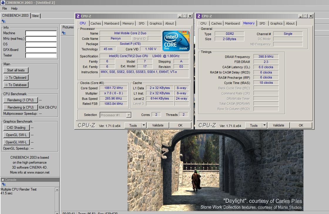Open the File menu
The height and width of the screenshot is (214, 329).
coord(5,8)
